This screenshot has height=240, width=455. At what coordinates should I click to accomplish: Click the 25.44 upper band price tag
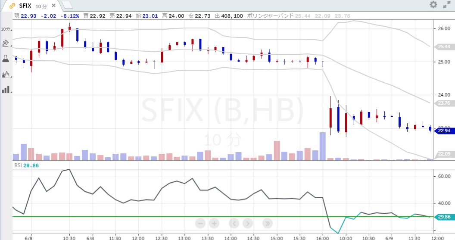(444, 47)
